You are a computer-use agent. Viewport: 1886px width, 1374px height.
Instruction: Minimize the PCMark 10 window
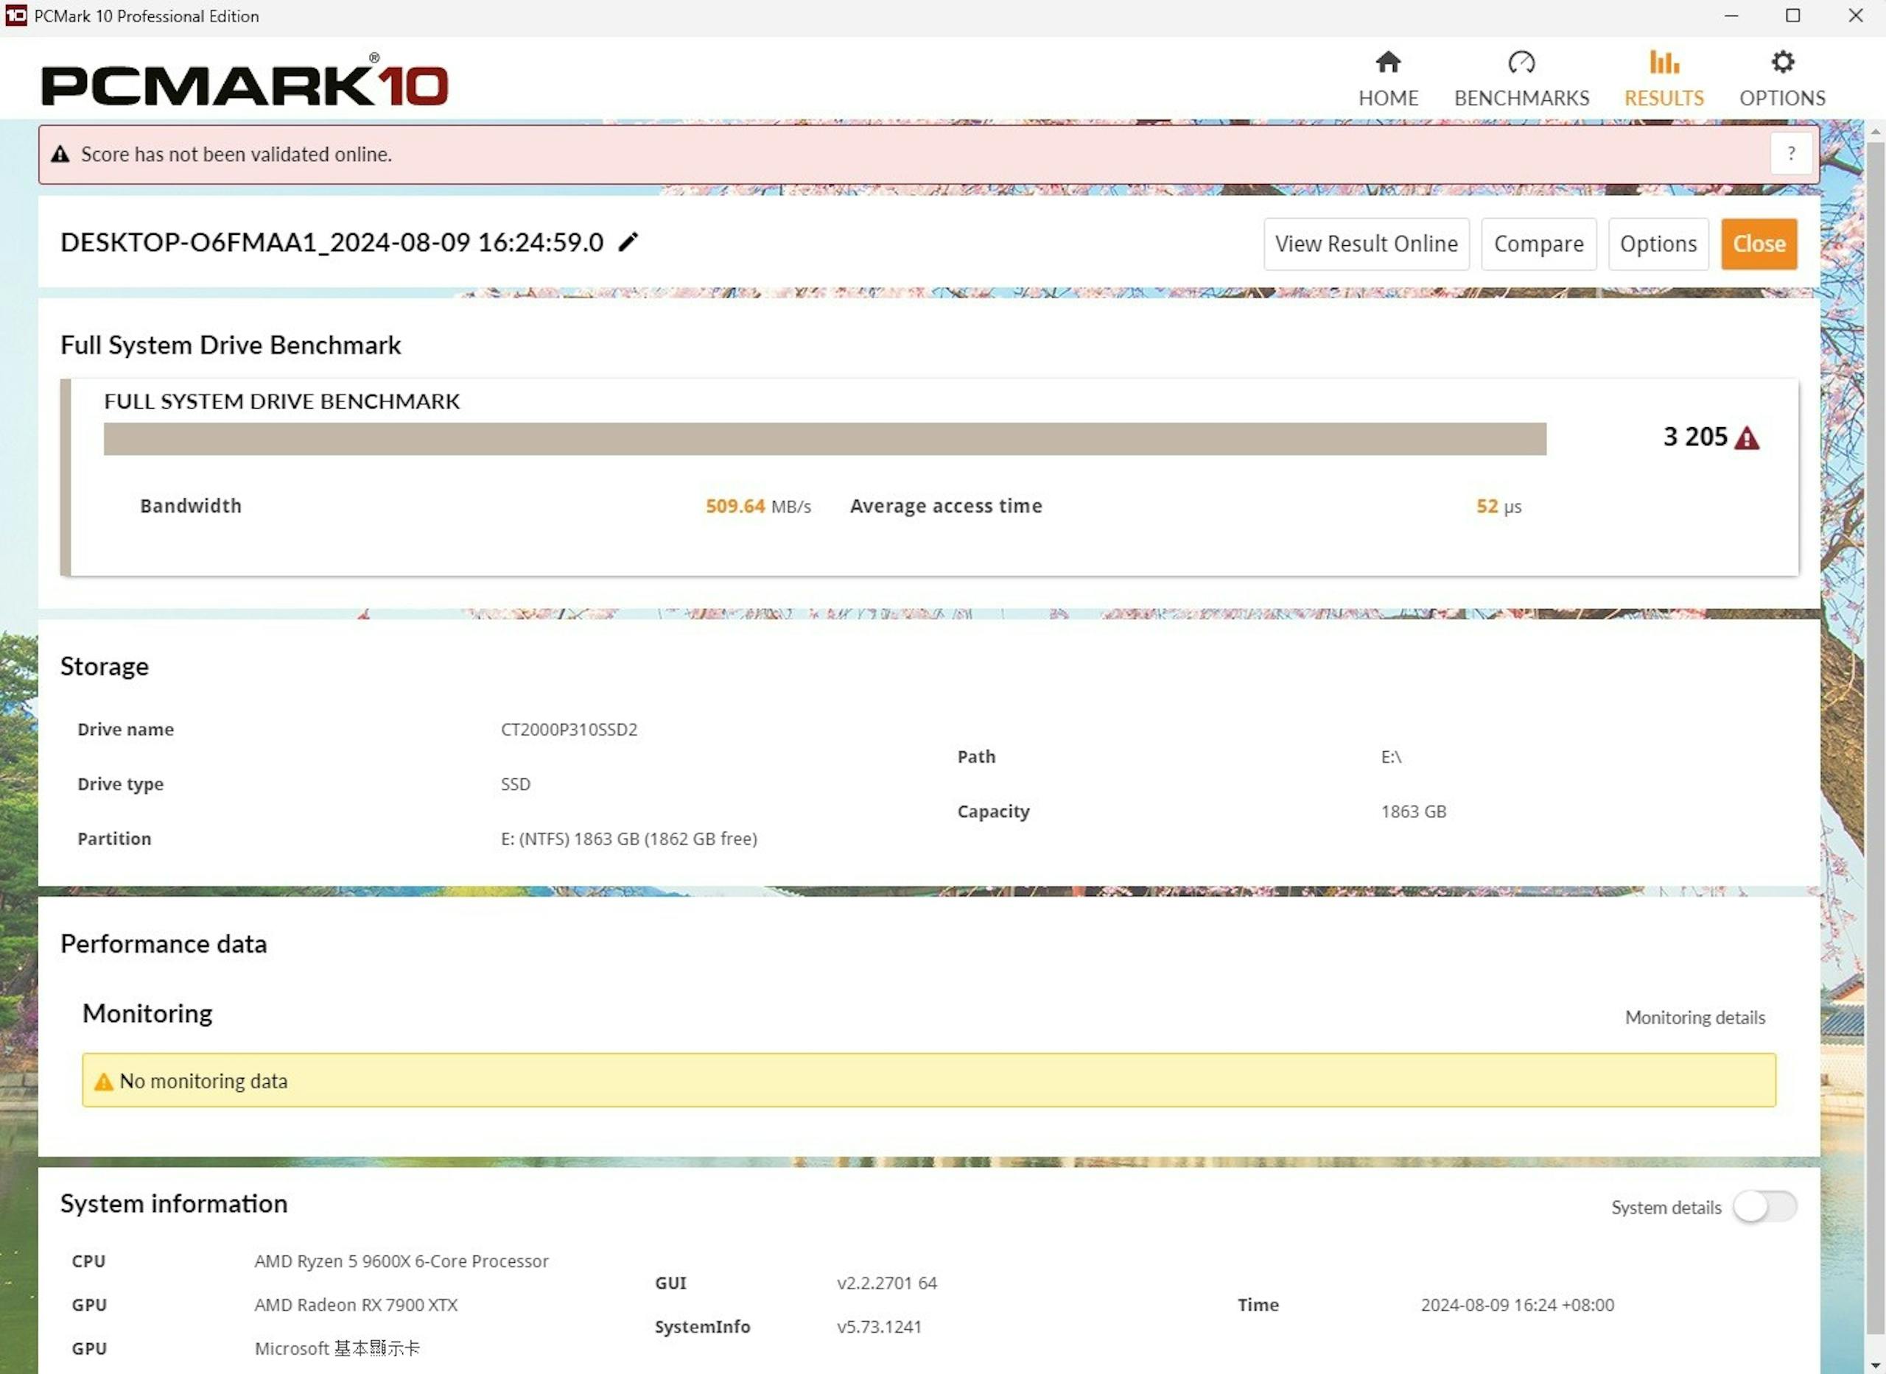[1731, 15]
